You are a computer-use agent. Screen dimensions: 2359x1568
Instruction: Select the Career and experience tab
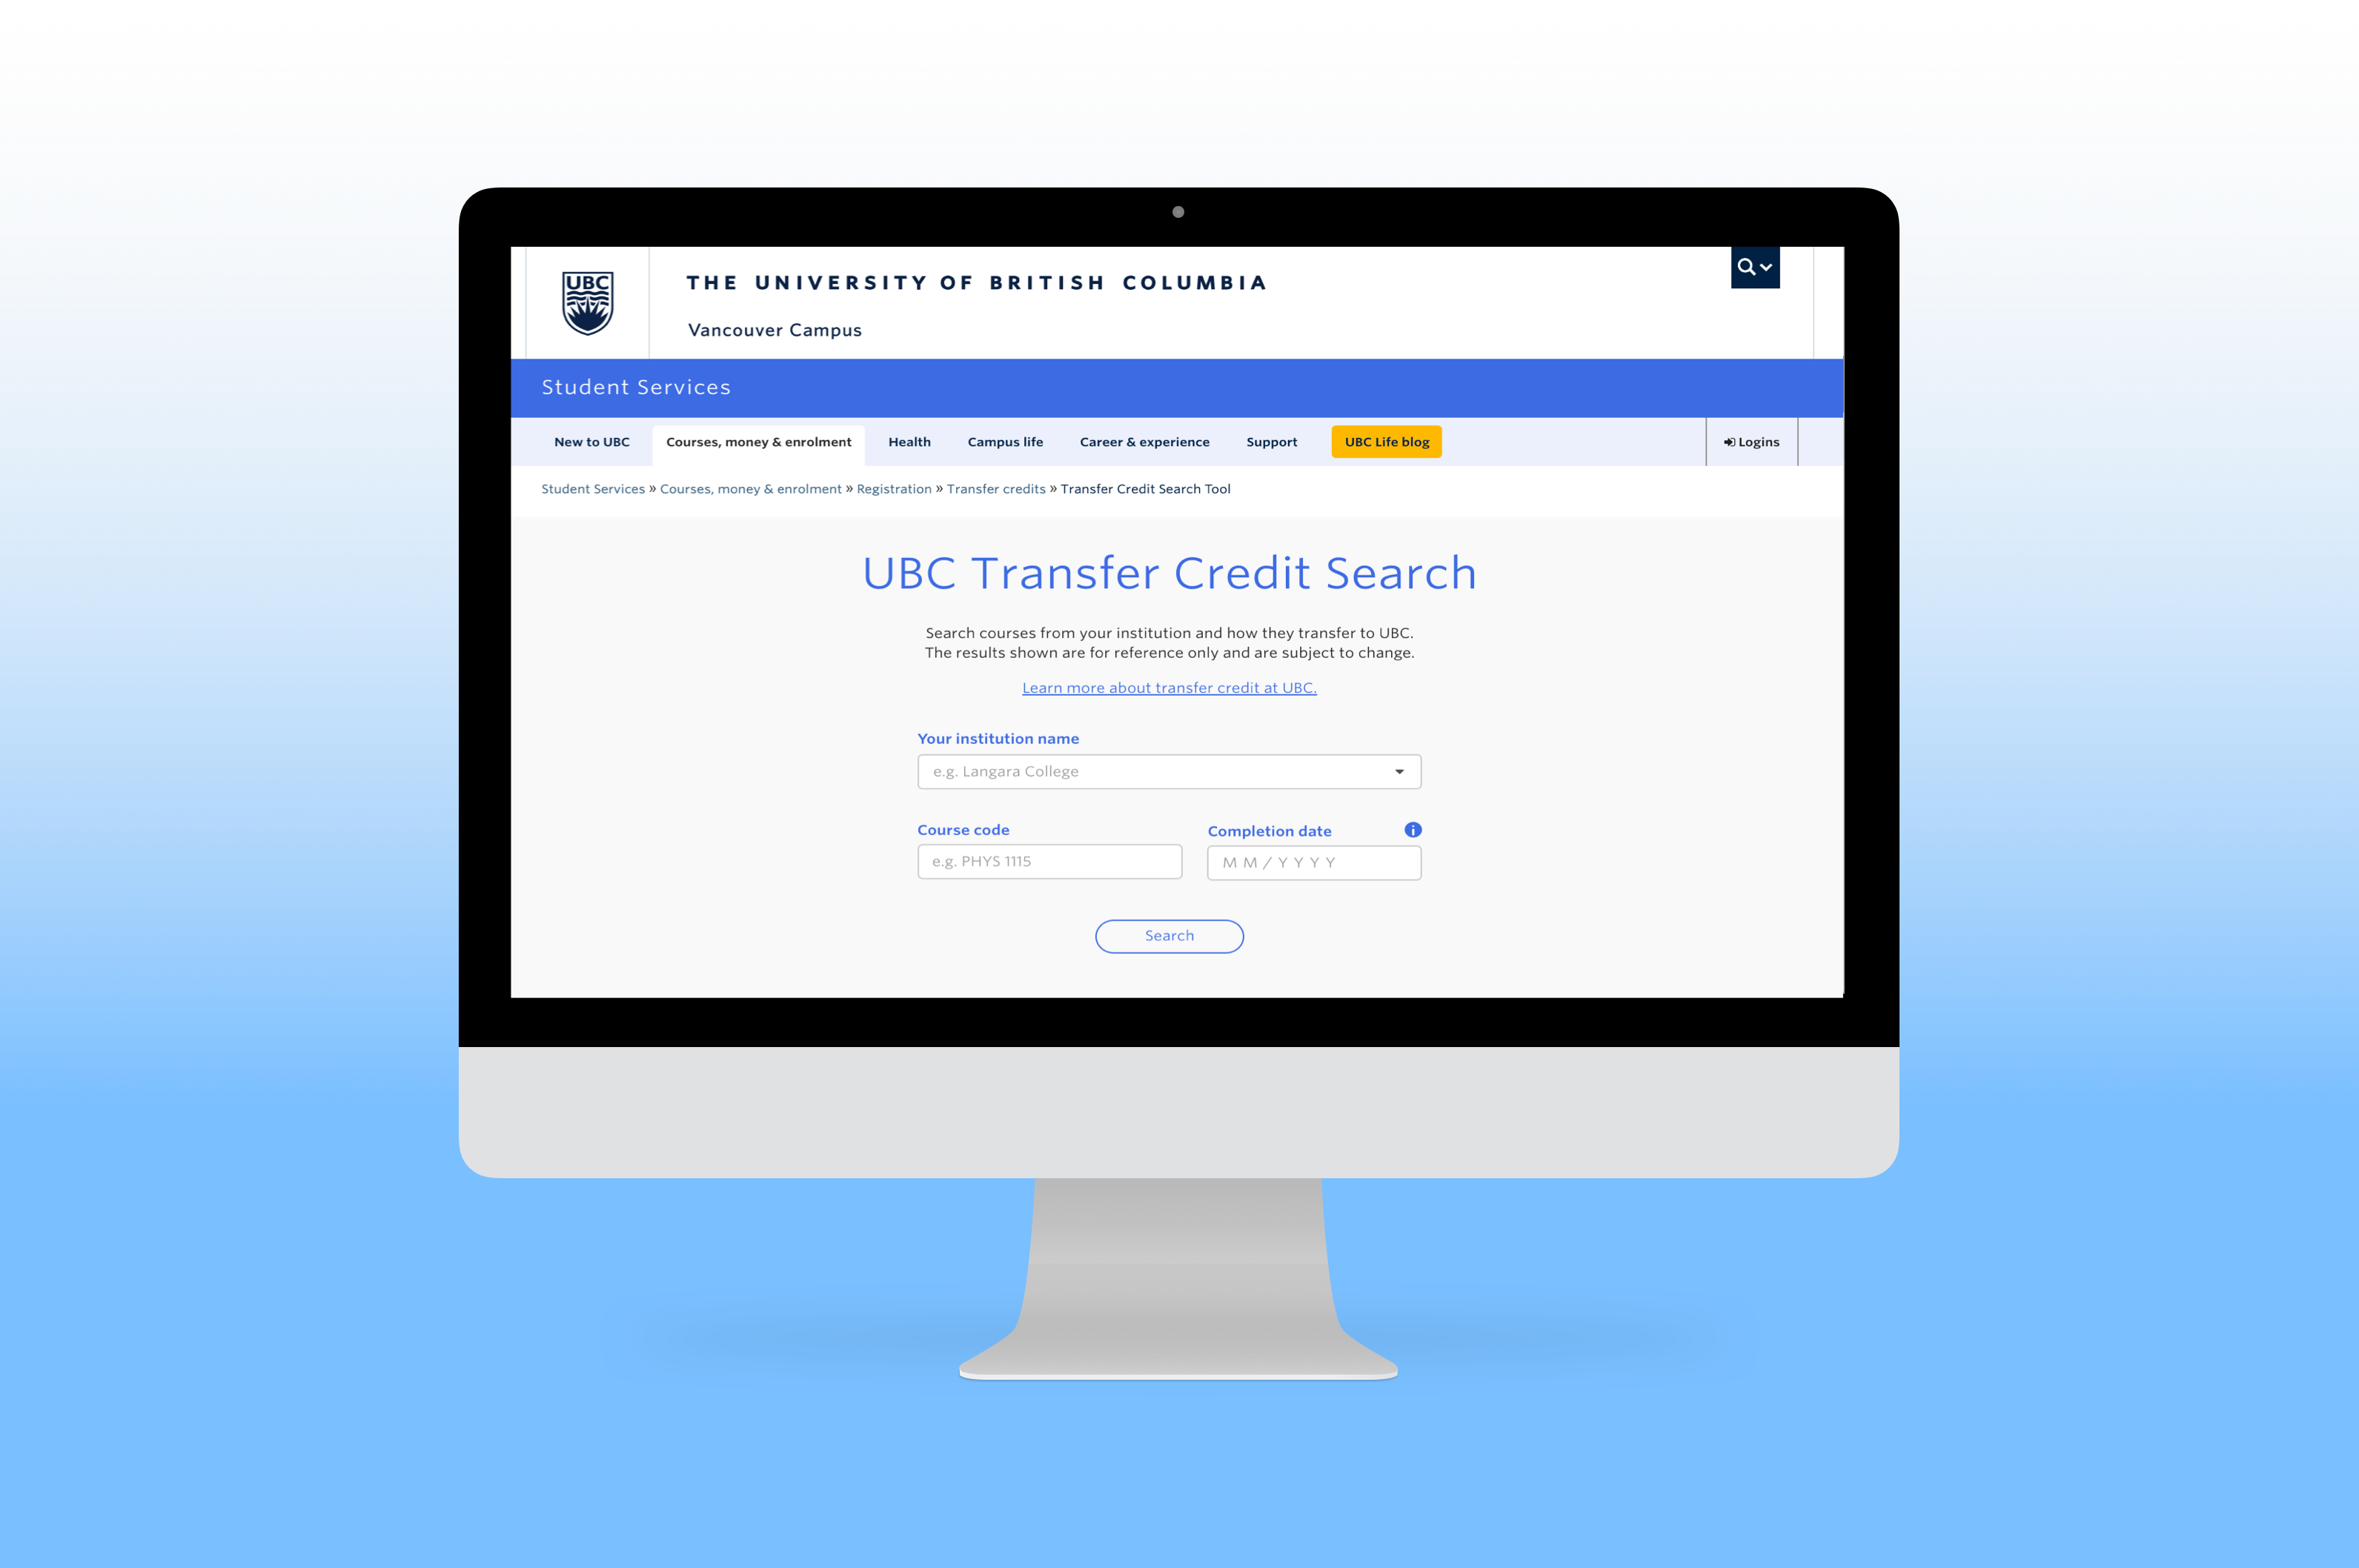1144,441
